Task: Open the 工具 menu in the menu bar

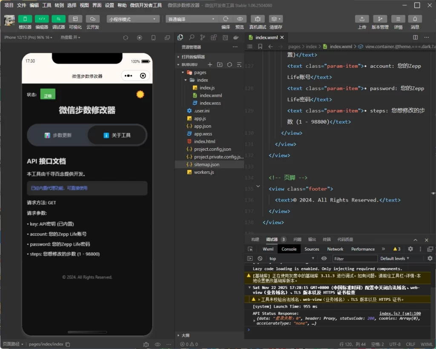Action: [47, 5]
